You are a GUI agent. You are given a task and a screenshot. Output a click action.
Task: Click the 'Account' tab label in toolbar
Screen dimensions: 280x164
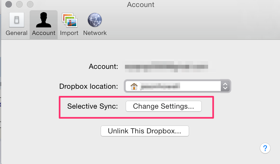[x=44, y=33]
